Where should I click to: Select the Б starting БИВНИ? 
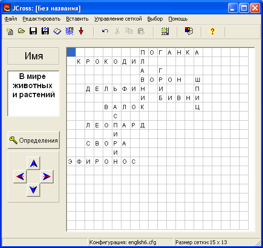pos(162,98)
